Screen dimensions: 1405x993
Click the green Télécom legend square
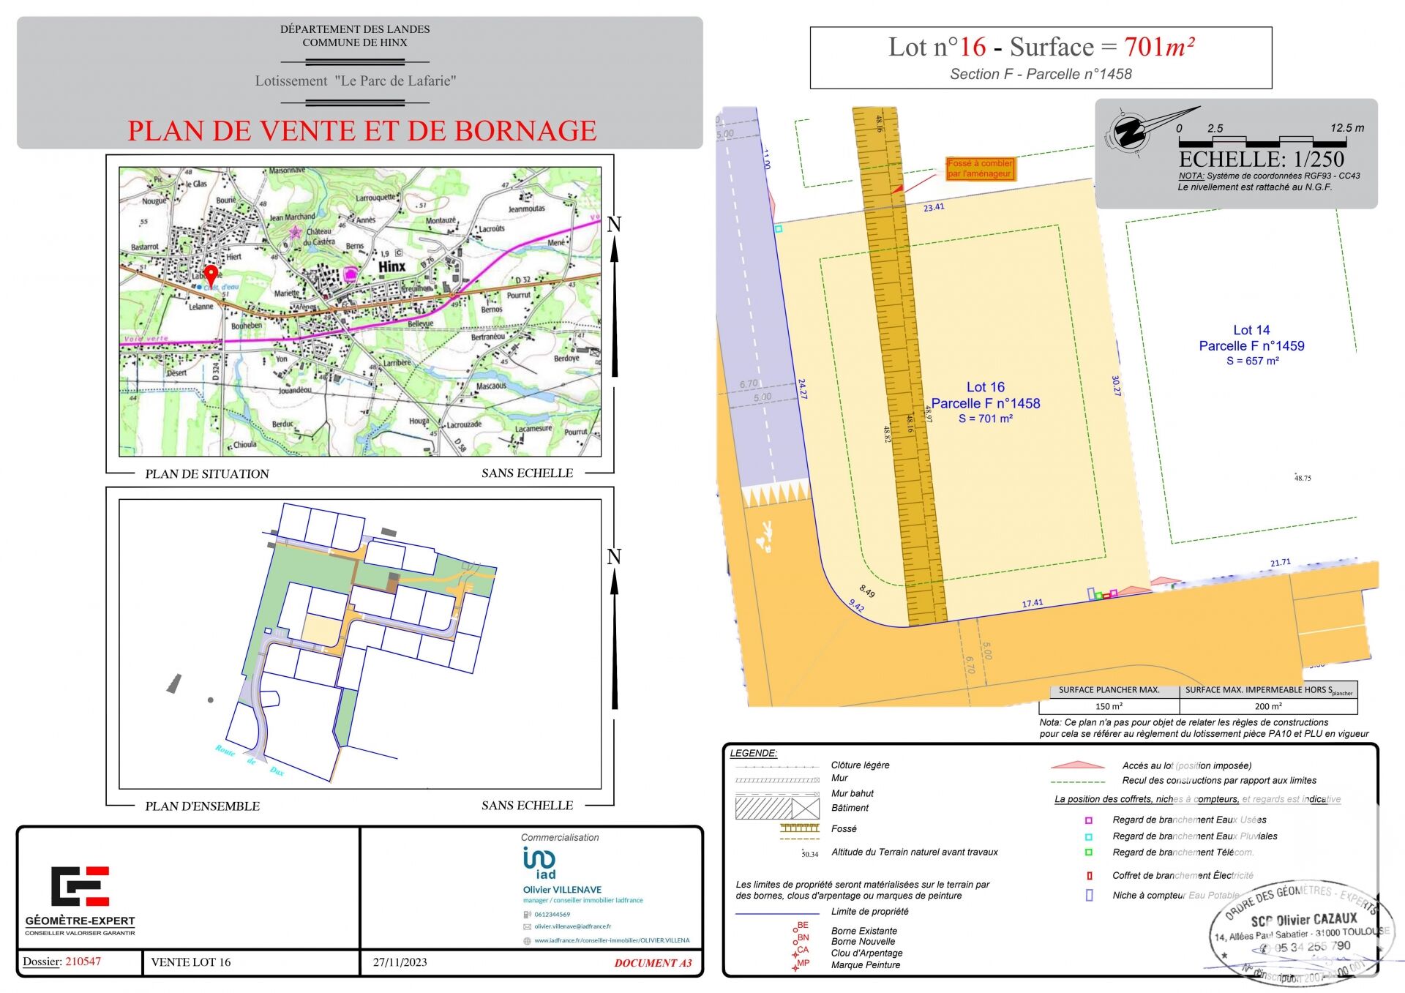[1088, 853]
